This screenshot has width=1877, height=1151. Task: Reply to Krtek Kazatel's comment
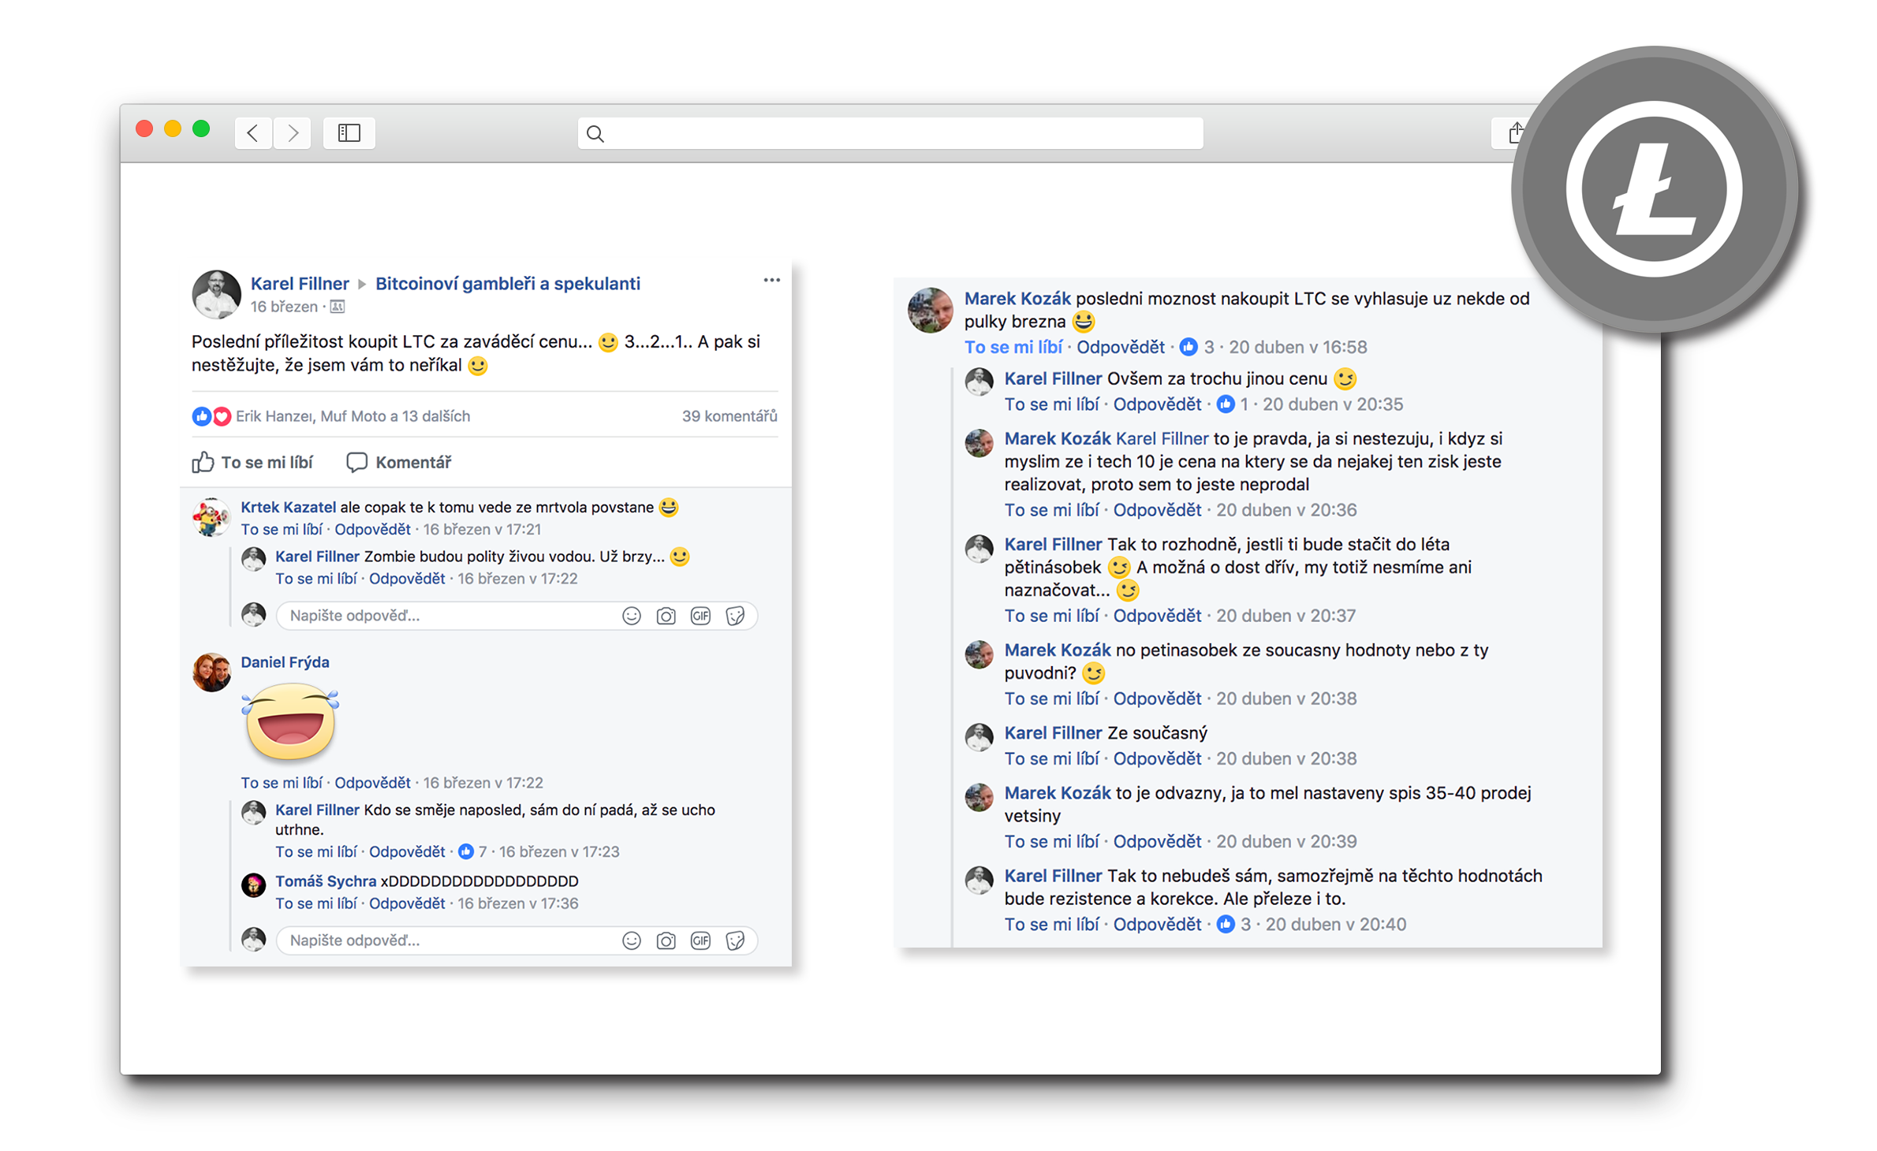coord(372,529)
